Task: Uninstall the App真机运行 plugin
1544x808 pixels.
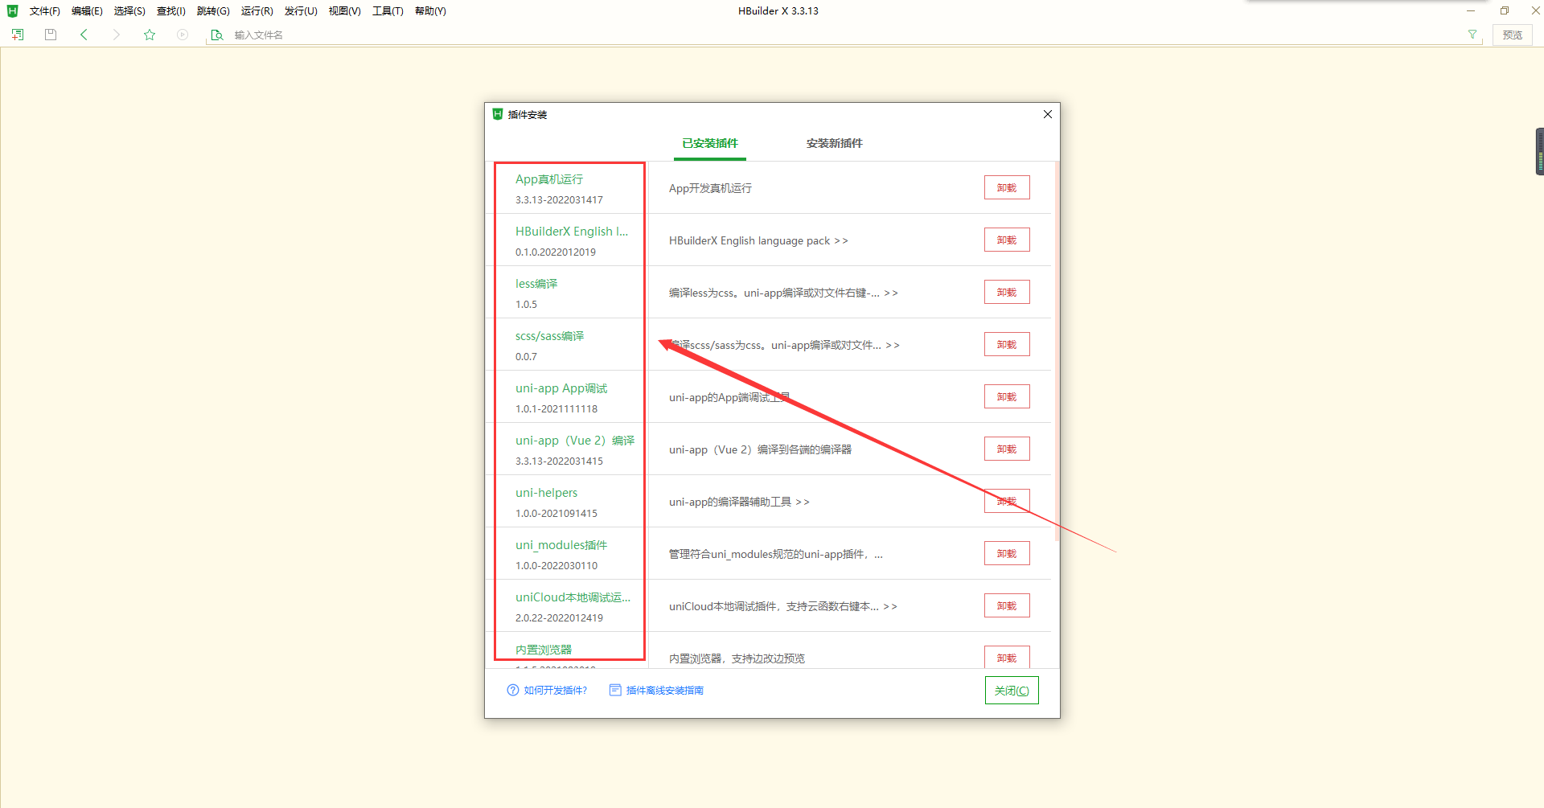Action: pyautogui.click(x=1007, y=187)
